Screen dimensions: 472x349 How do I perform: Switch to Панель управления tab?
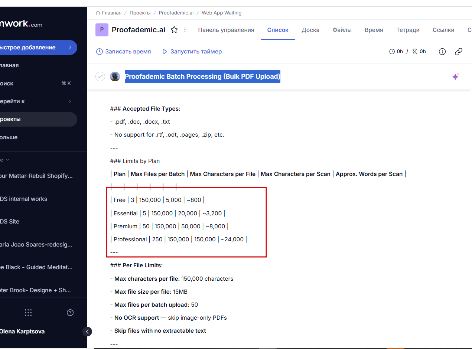[x=226, y=30]
